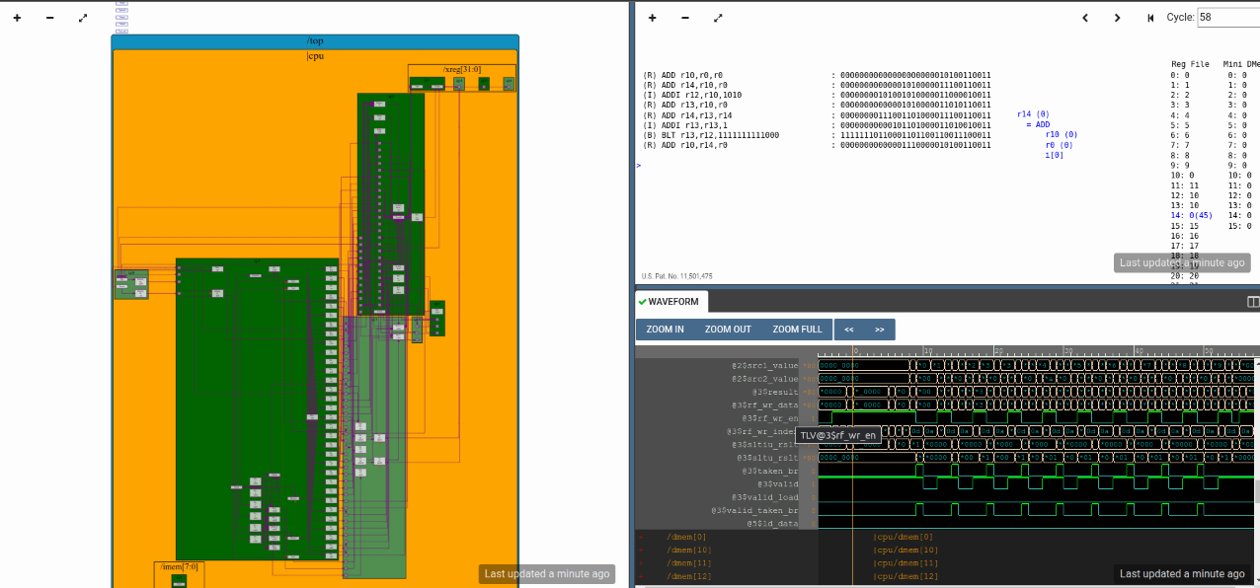The image size is (1260, 588).
Task: Zoom into VIZ panel with plus icon
Action: pos(651,18)
